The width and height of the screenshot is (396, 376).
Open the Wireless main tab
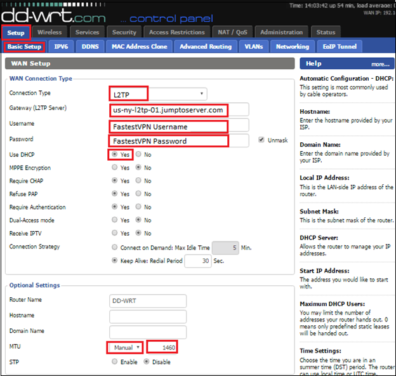pyautogui.click(x=49, y=32)
